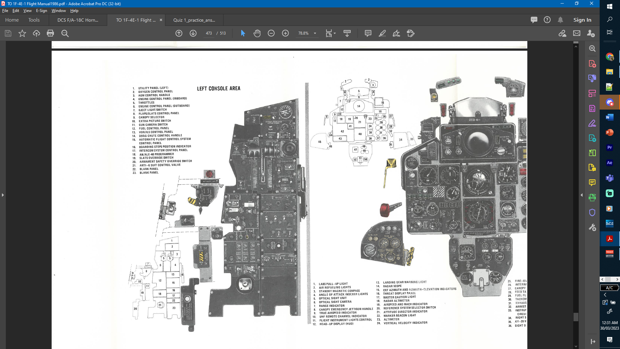Screen dimensions: 620x349
Task: Bookmark the file with the star icon
Action: [x=22, y=33]
